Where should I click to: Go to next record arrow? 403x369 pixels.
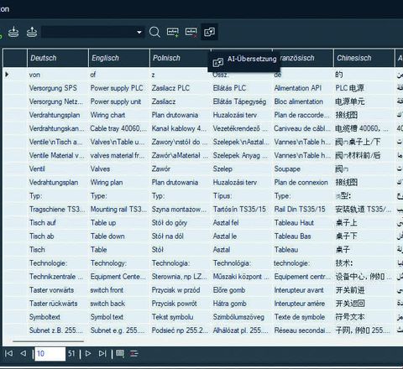pyautogui.click(x=88, y=353)
